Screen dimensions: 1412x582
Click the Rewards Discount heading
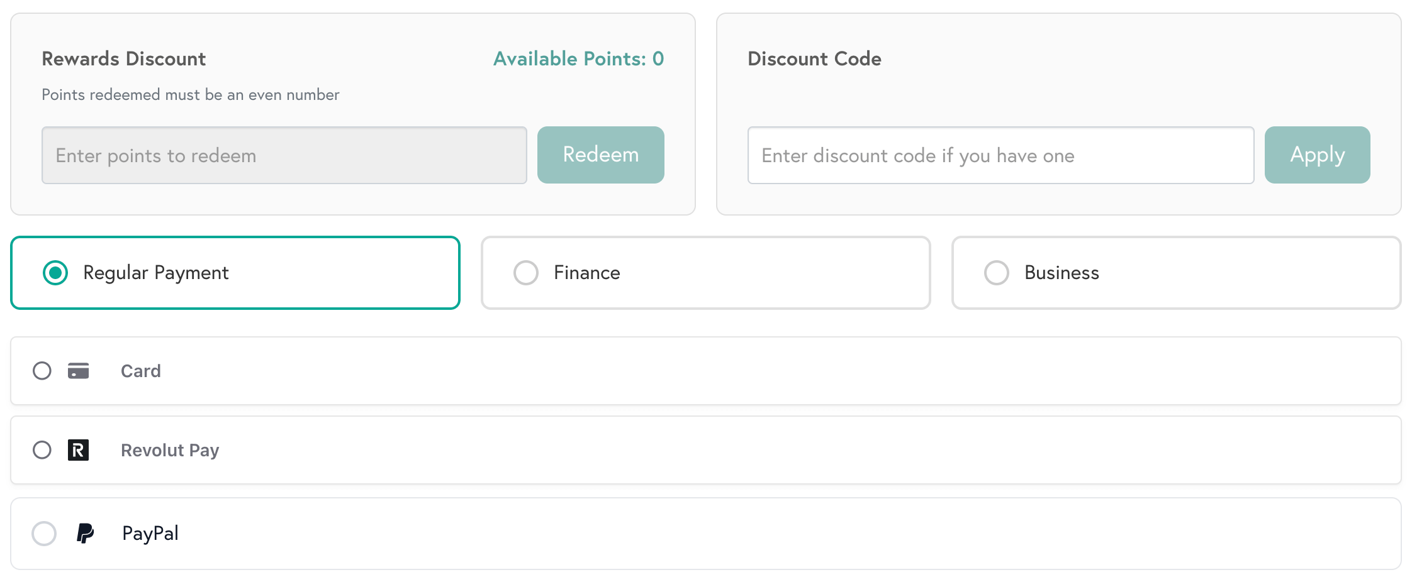(x=123, y=58)
